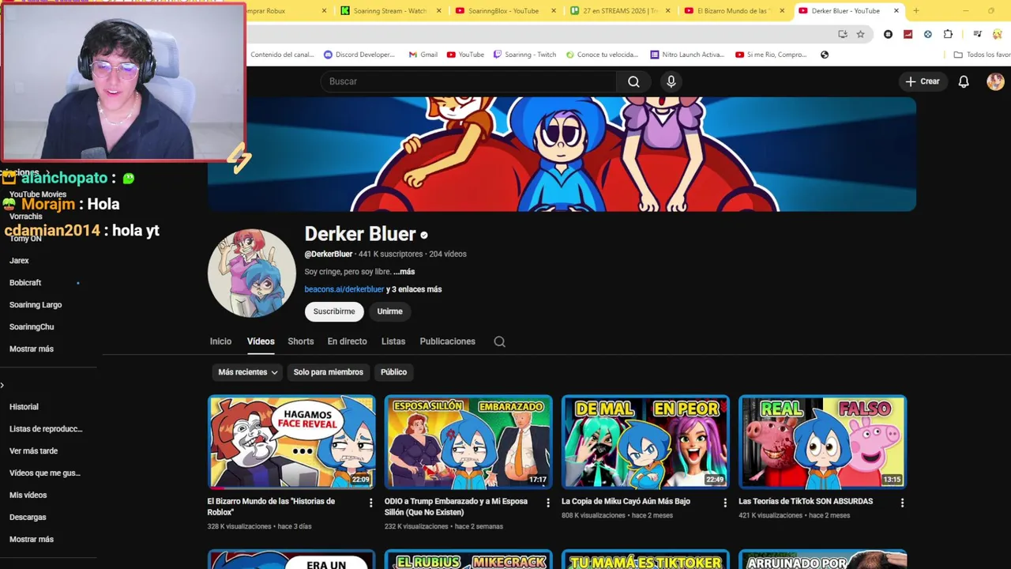Screen dimensions: 1011x569
Task: Close the Derker Bluer - YouTube tab
Action: 896,11
